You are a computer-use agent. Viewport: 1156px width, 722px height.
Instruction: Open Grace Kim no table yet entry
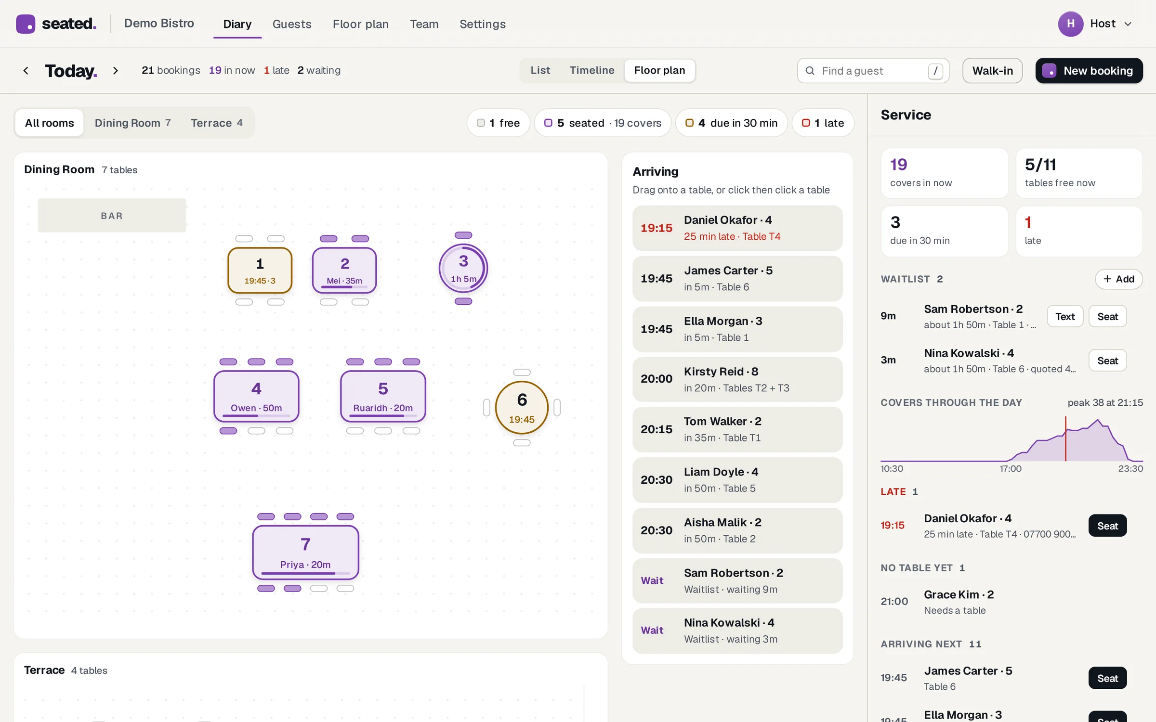coord(1011,602)
